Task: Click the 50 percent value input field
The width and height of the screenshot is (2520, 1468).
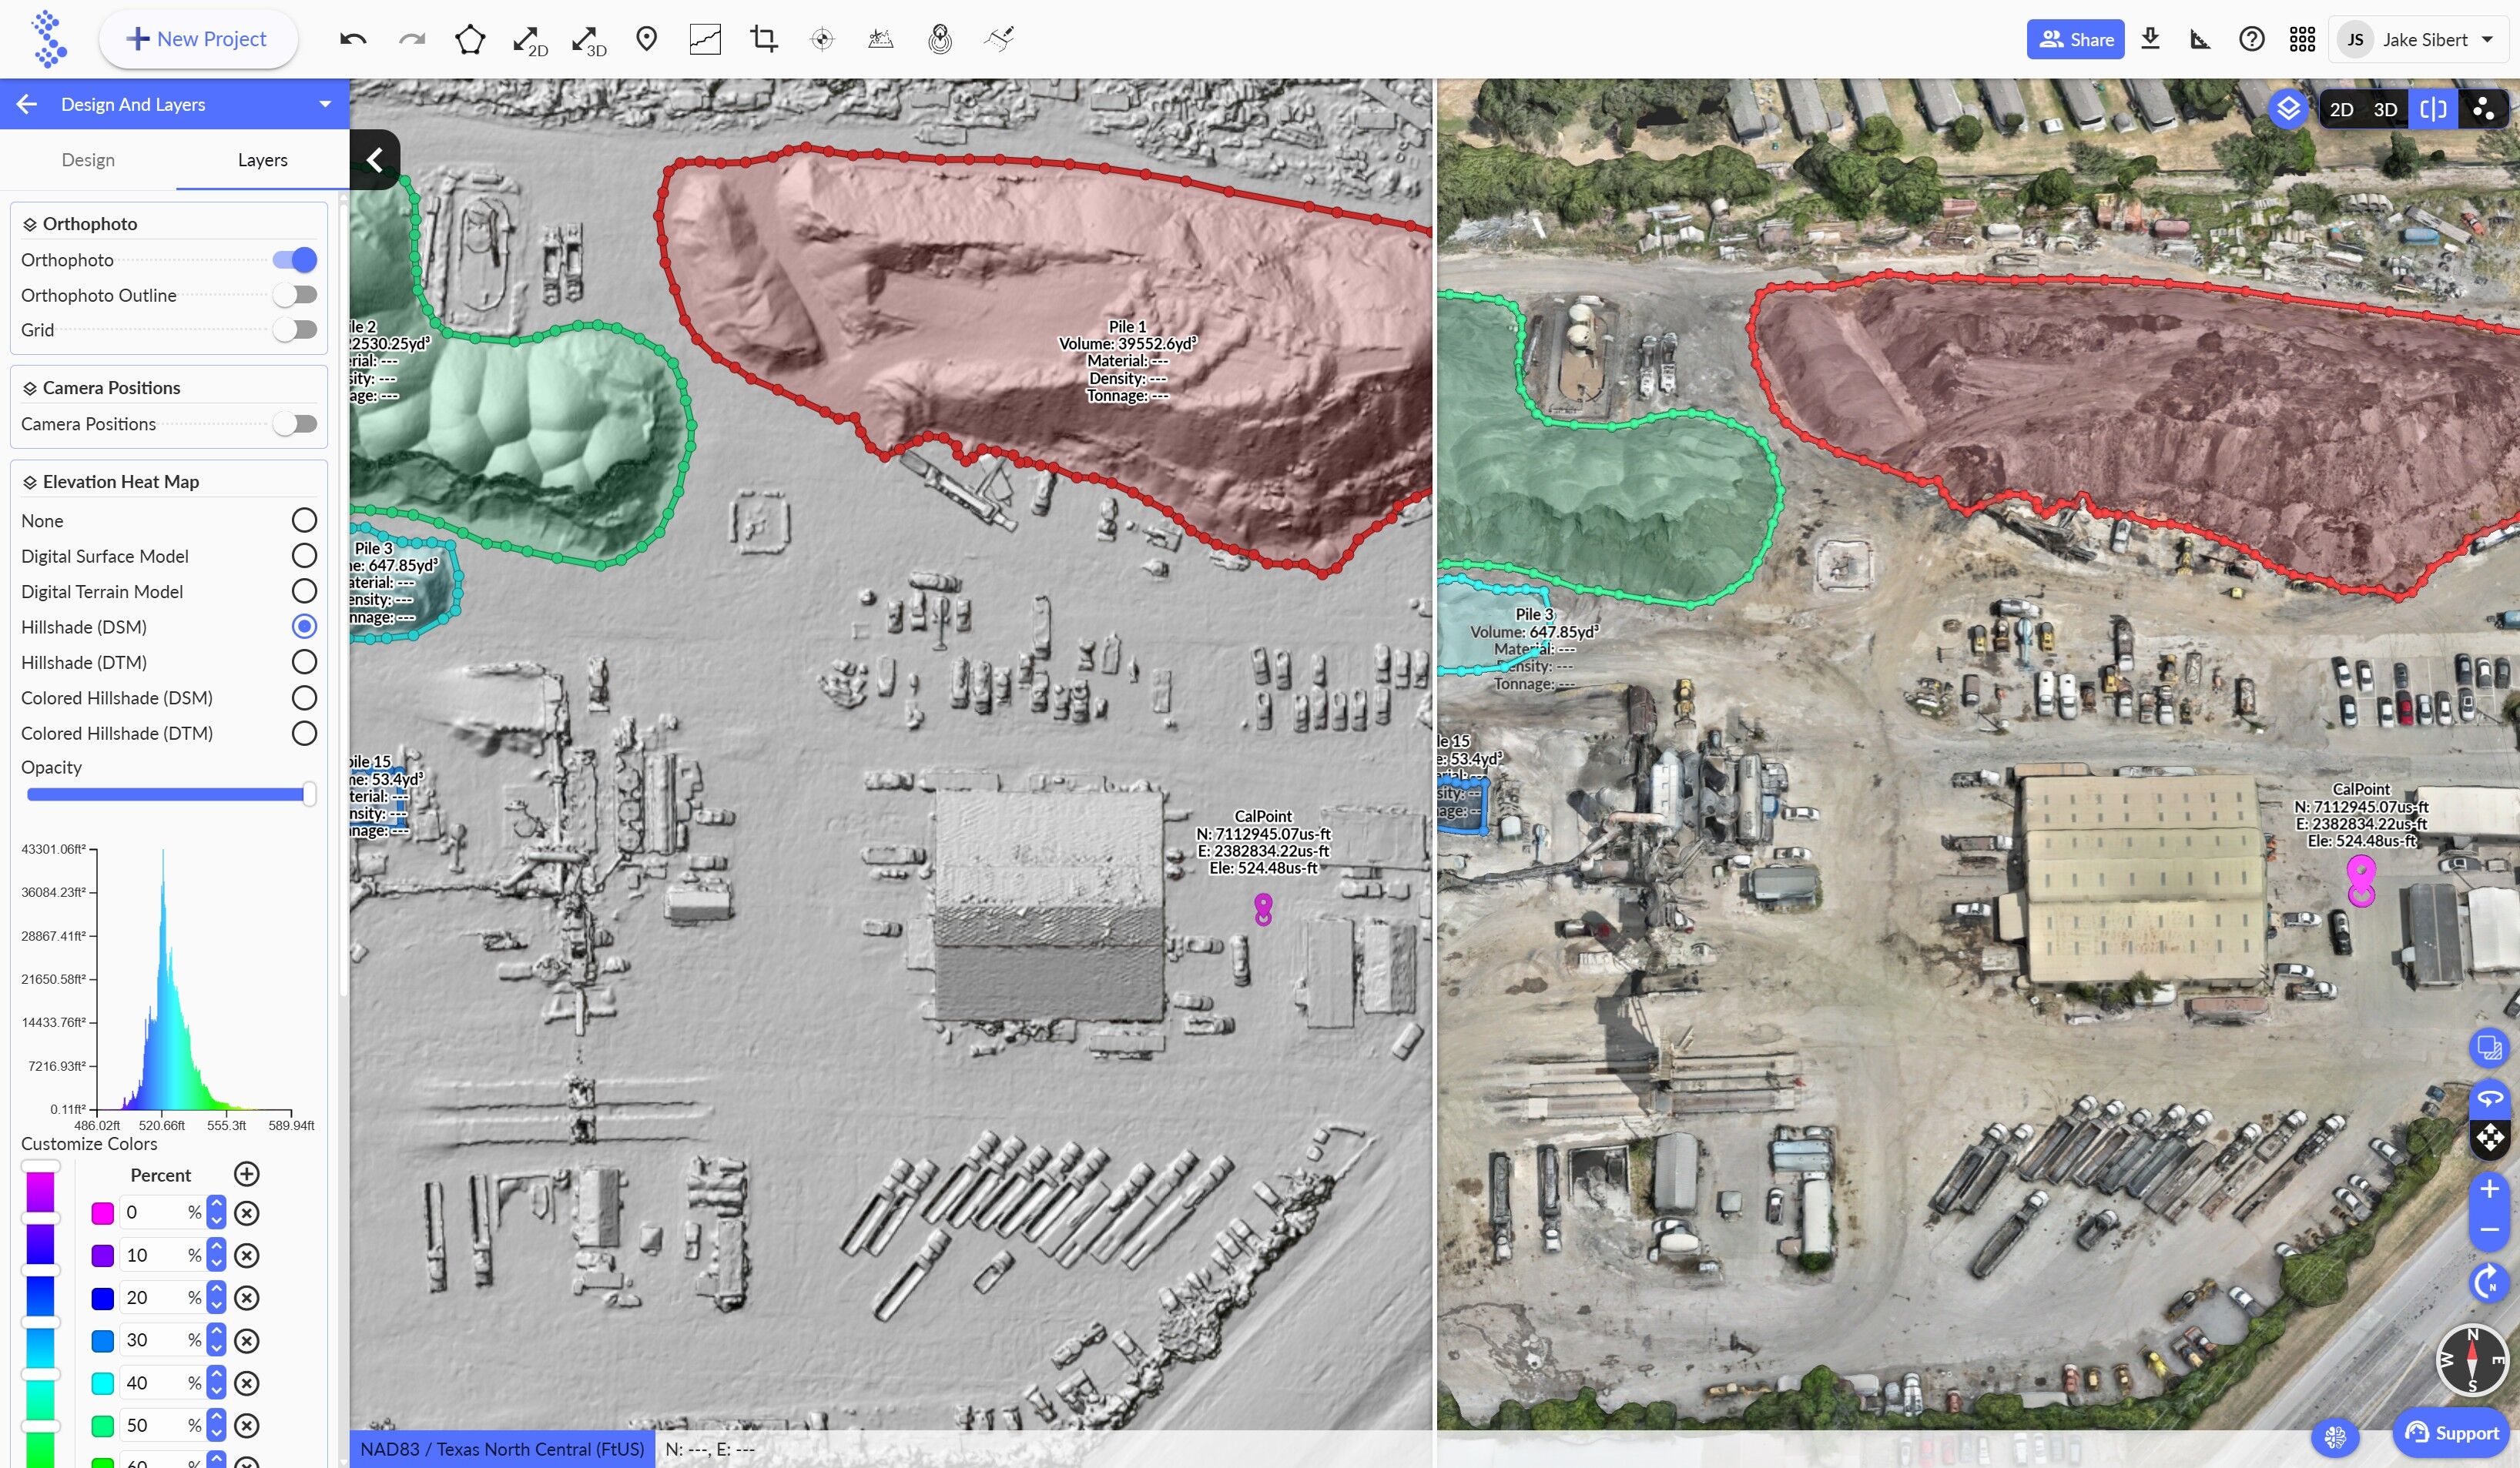Action: pyautogui.click(x=162, y=1426)
